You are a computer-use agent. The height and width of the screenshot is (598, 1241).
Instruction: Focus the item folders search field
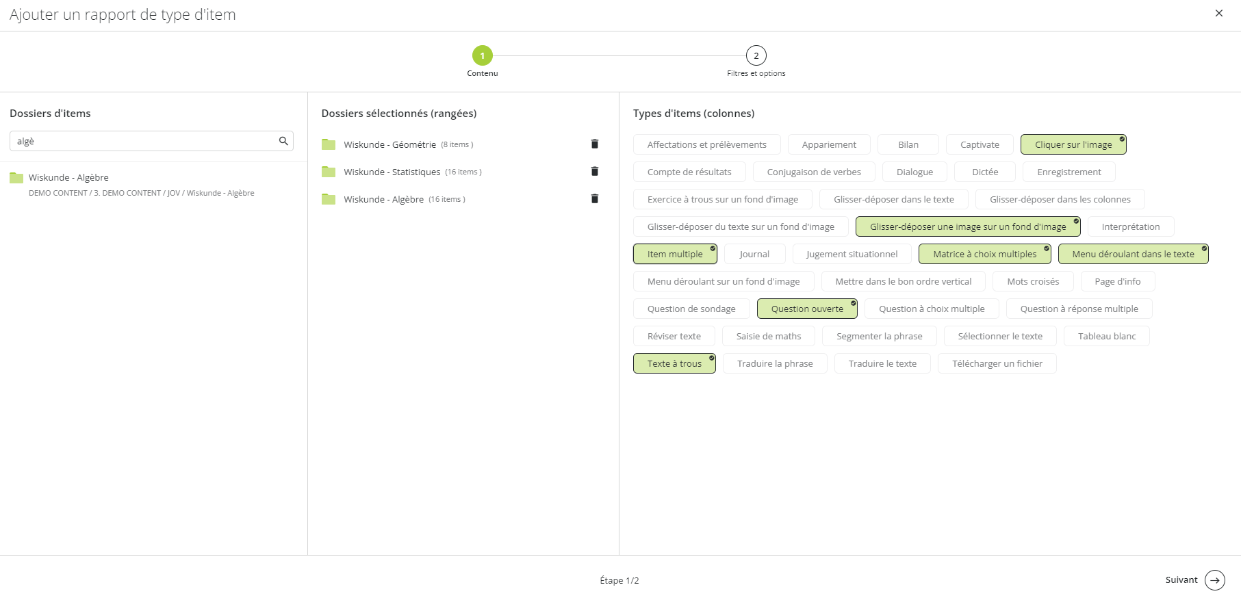tap(144, 141)
